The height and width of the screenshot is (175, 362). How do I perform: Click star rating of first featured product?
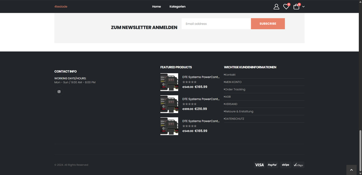(x=190, y=82)
